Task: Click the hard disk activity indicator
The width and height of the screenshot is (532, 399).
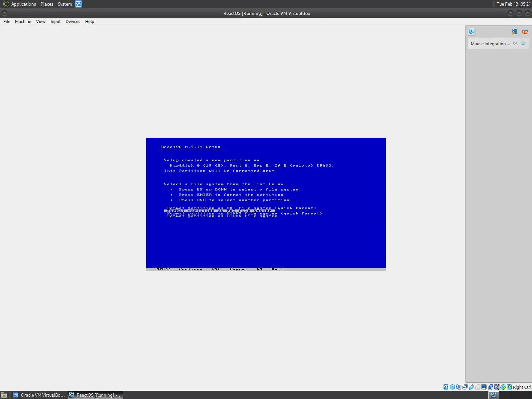Action: (446, 387)
